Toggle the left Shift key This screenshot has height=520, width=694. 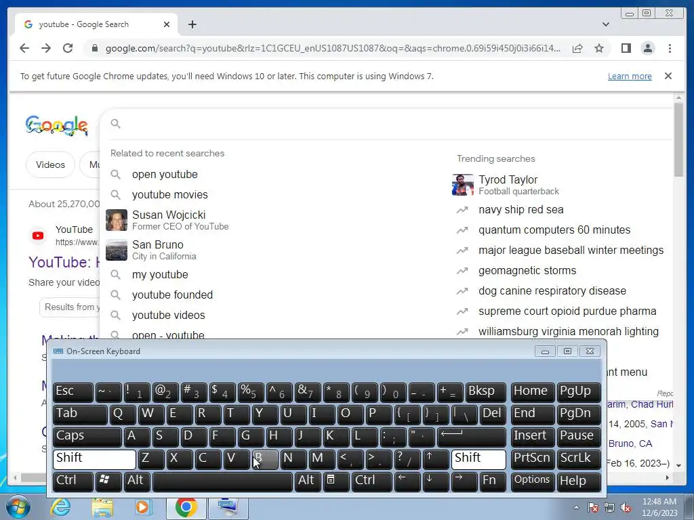click(94, 458)
